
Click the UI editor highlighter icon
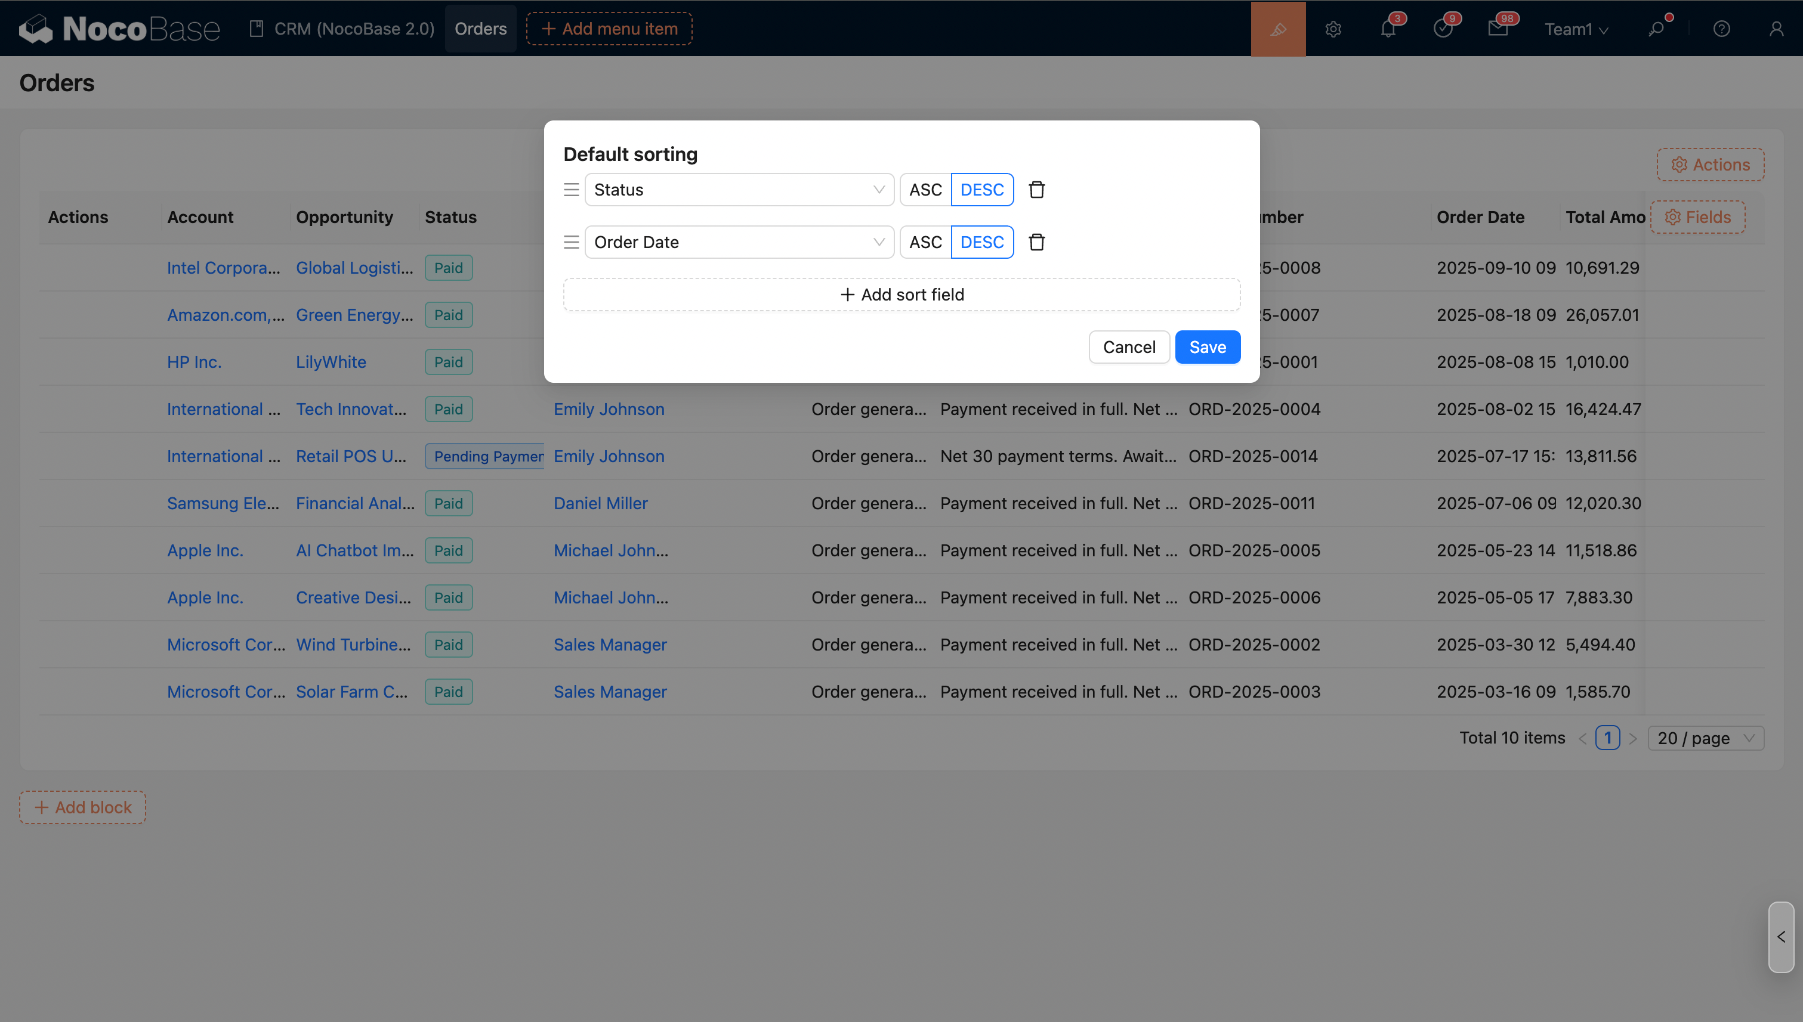tap(1277, 29)
